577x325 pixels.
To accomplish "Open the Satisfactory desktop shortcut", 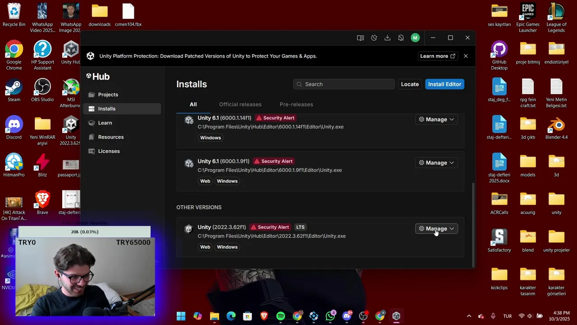I will (x=499, y=240).
